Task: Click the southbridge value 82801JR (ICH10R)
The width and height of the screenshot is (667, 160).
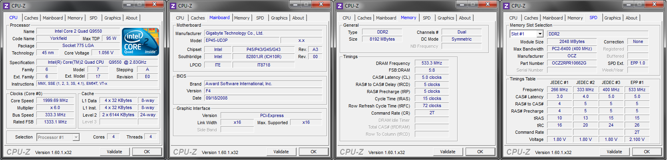Action: [x=264, y=57]
